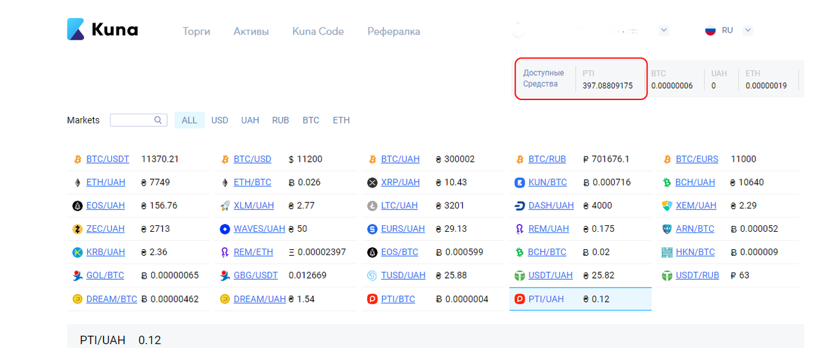Click the UAH balance value 0
This screenshot has height=348, width=832.
714,86
